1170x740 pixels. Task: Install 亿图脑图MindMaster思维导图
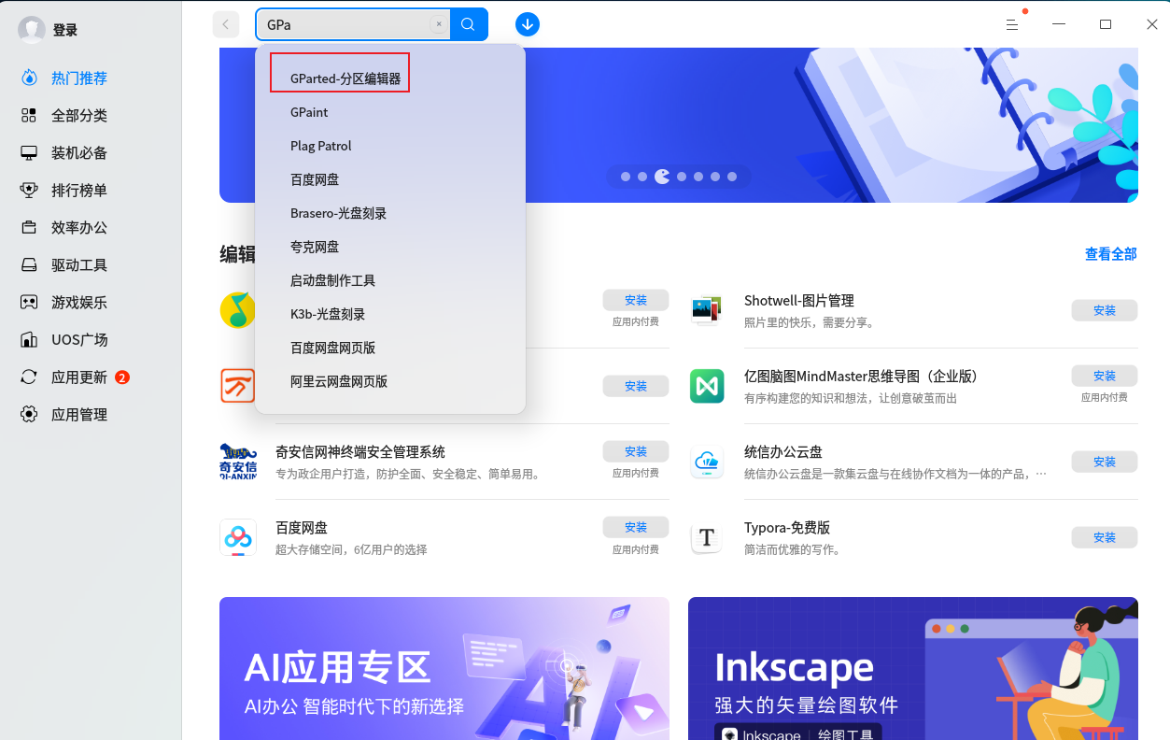pyautogui.click(x=1105, y=376)
